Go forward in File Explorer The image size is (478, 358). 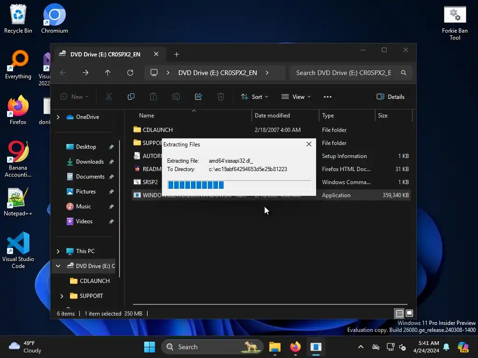click(85, 73)
